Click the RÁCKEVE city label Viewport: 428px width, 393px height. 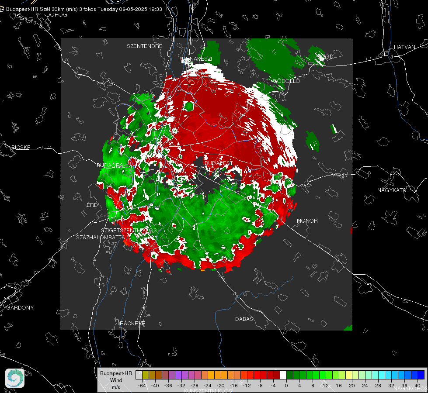coord(132,323)
